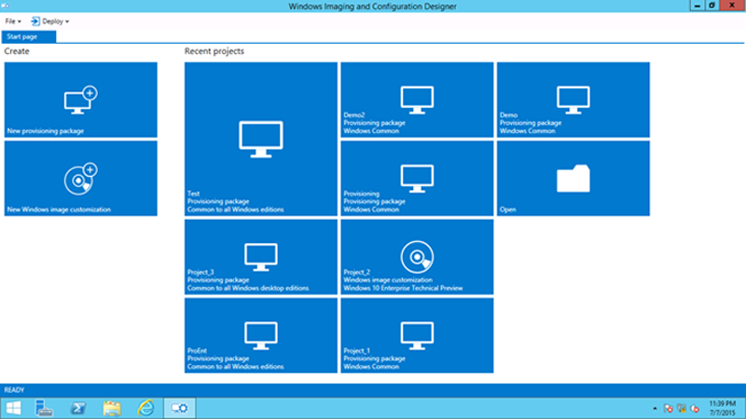The height and width of the screenshot is (419, 746).
Task: Create a new provisioning package
Action: coord(80,101)
